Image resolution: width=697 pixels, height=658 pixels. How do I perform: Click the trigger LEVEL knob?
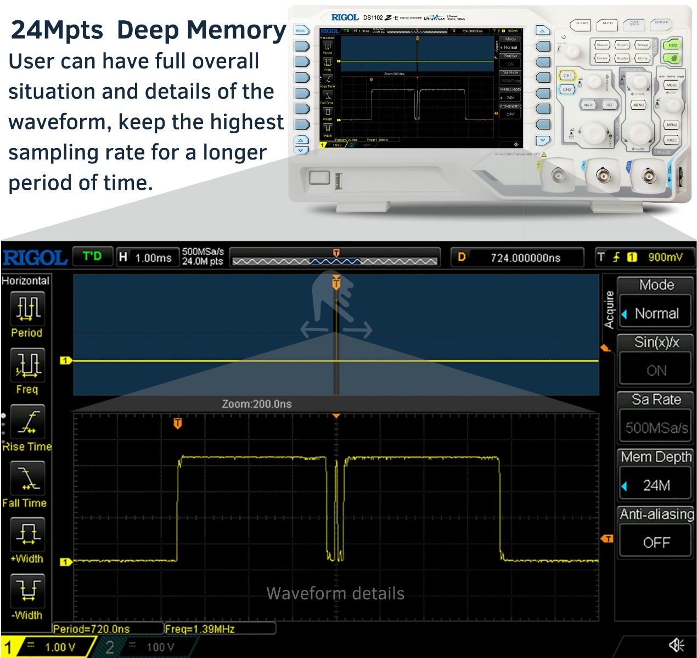point(673,105)
